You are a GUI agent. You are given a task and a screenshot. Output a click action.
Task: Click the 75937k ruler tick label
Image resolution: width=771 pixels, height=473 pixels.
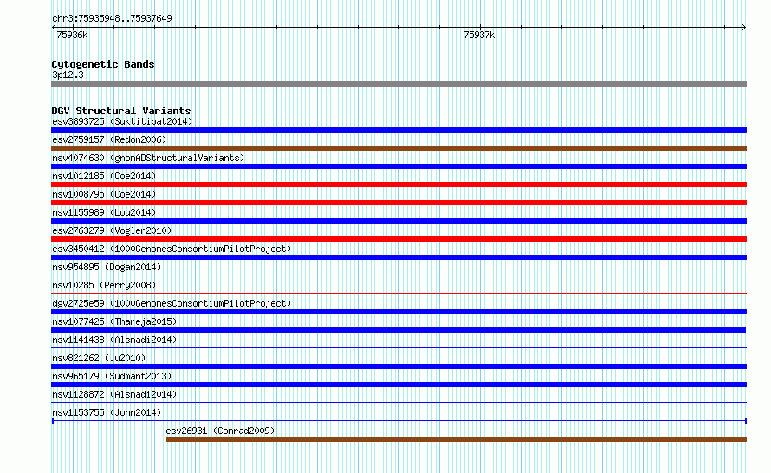[x=479, y=35]
